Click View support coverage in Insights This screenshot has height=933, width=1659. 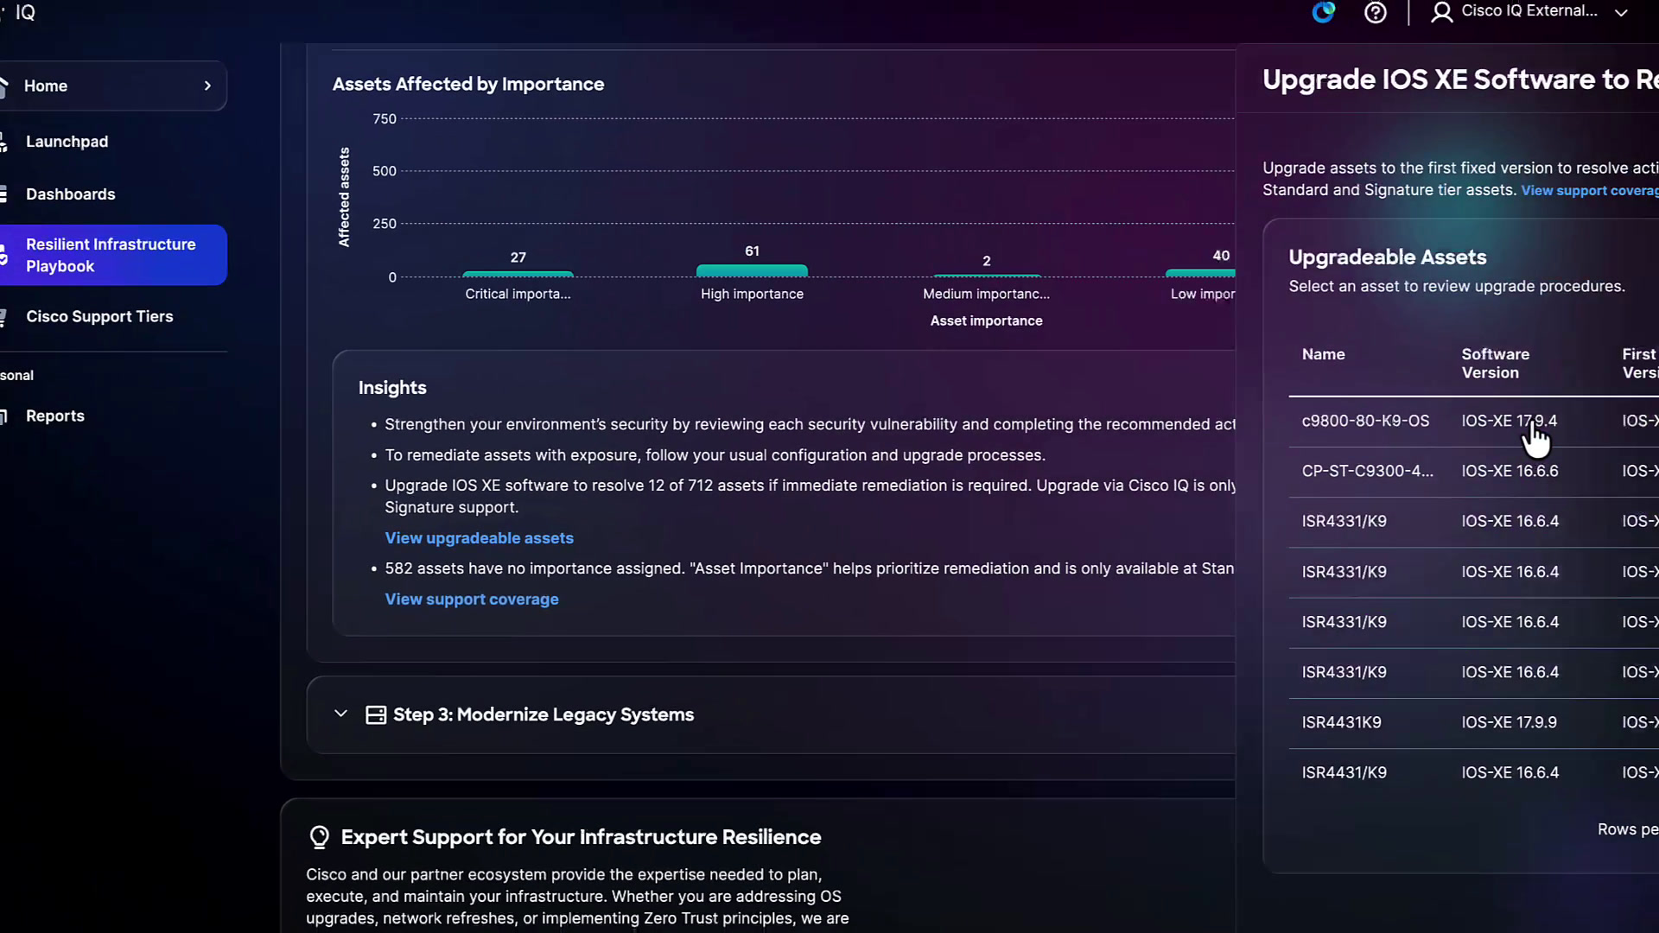(x=472, y=599)
